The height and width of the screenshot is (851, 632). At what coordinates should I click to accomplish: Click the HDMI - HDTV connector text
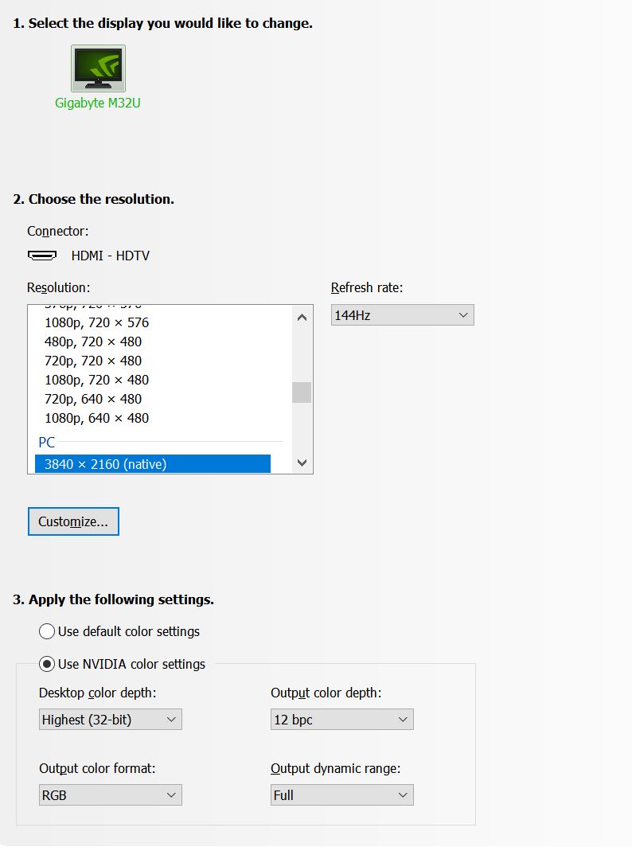click(x=110, y=256)
